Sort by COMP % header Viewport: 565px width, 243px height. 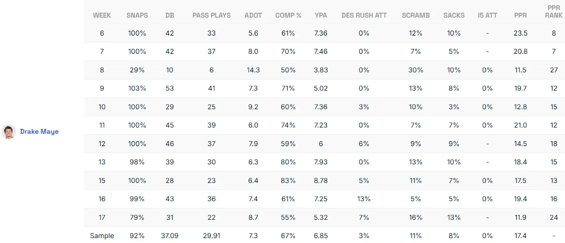pyautogui.click(x=288, y=15)
